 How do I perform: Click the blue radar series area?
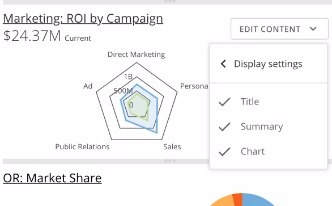pos(154,119)
